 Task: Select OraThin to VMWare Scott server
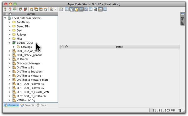coord(32,80)
